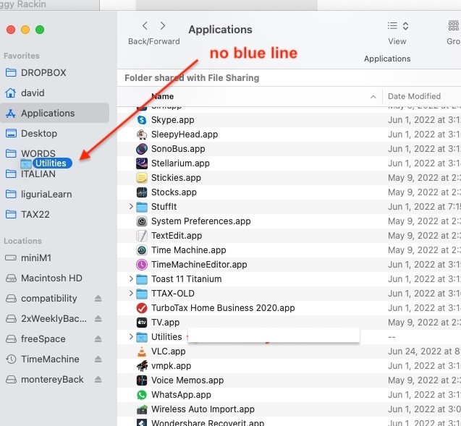Eject the compatibility volume
Viewport: 461px width, 426px height.
tap(98, 299)
